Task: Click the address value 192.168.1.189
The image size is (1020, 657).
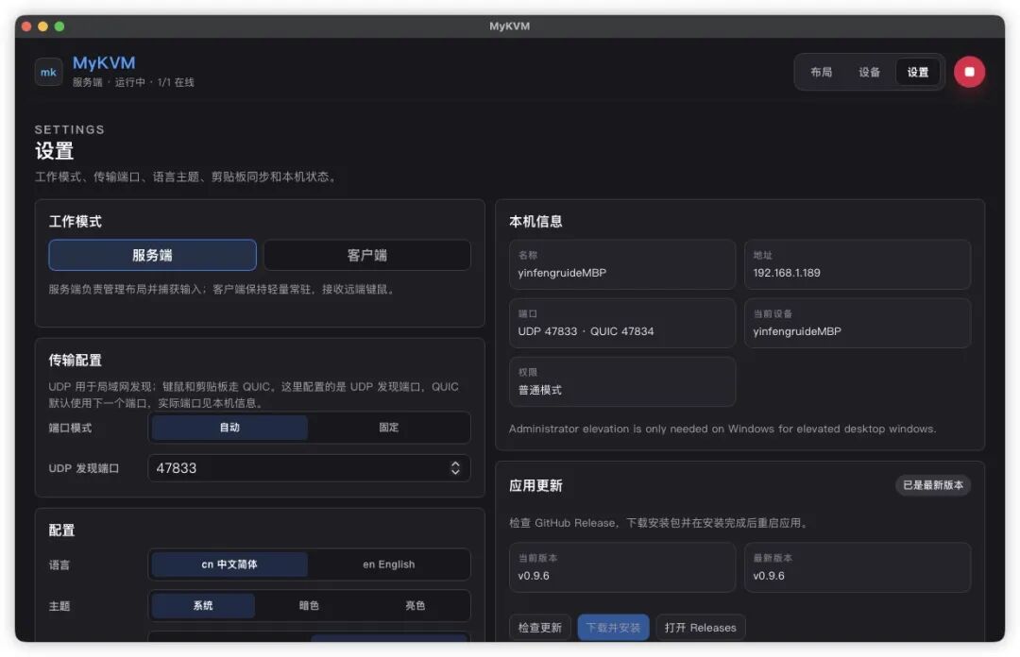Action: click(x=787, y=273)
